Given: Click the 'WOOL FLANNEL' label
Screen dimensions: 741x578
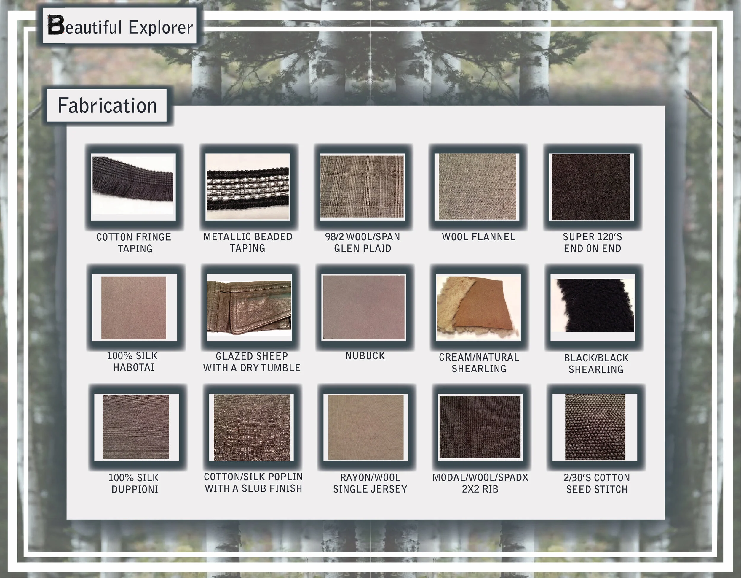Looking at the screenshot, I should (479, 237).
